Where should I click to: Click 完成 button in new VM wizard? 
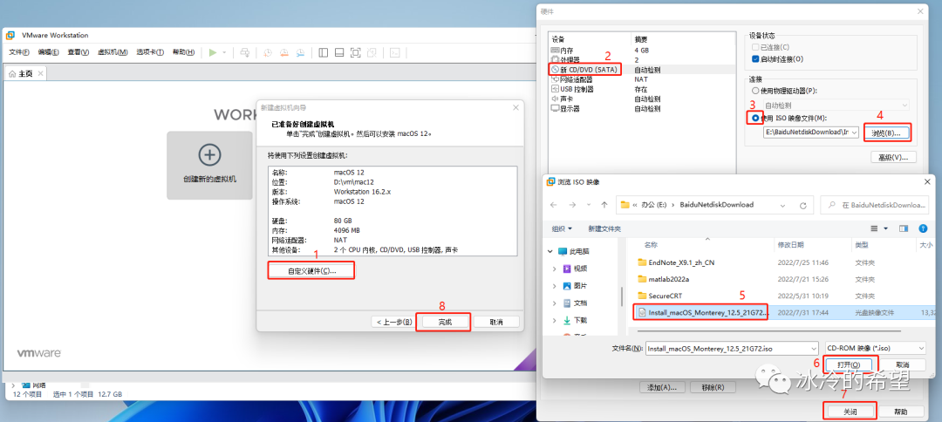[445, 322]
